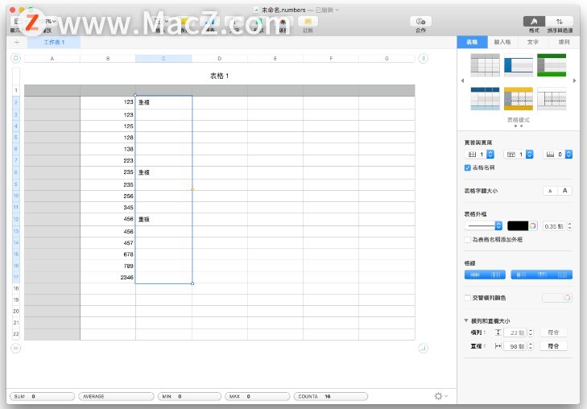Image resolution: width=587 pixels, height=409 pixels.
Task: Select horizontal gridlines button in 格線
Action: click(475, 275)
